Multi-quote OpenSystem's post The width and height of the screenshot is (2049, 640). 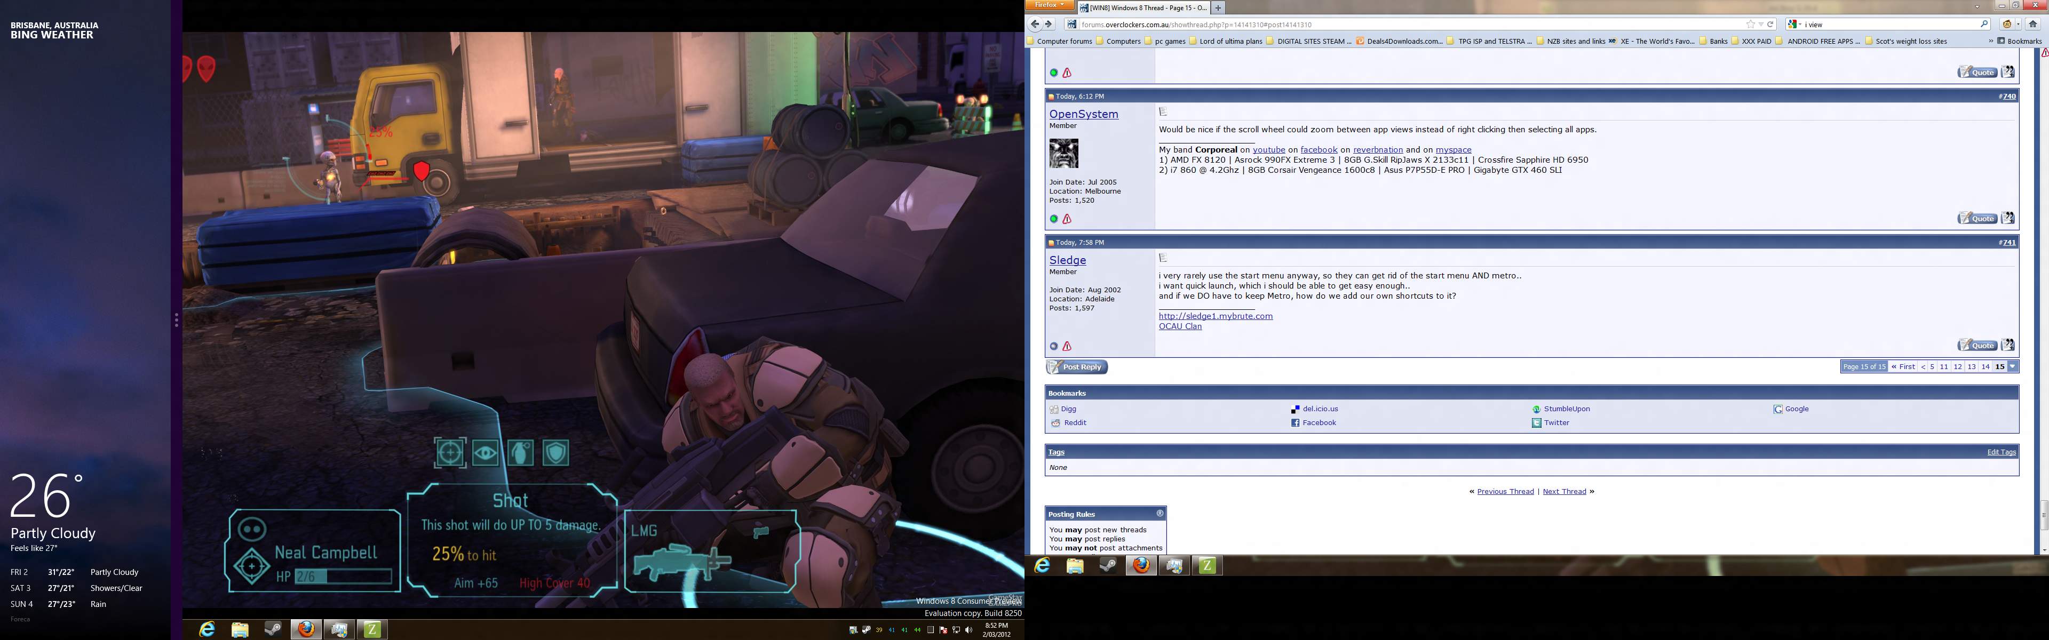click(2007, 218)
